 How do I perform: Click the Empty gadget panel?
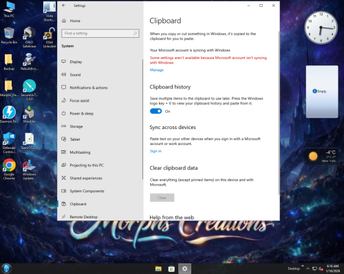coord(322,91)
